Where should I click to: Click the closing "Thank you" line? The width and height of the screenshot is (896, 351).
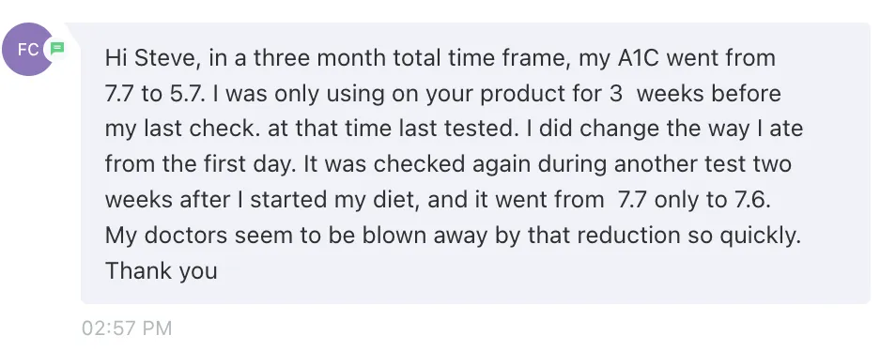pos(162,271)
